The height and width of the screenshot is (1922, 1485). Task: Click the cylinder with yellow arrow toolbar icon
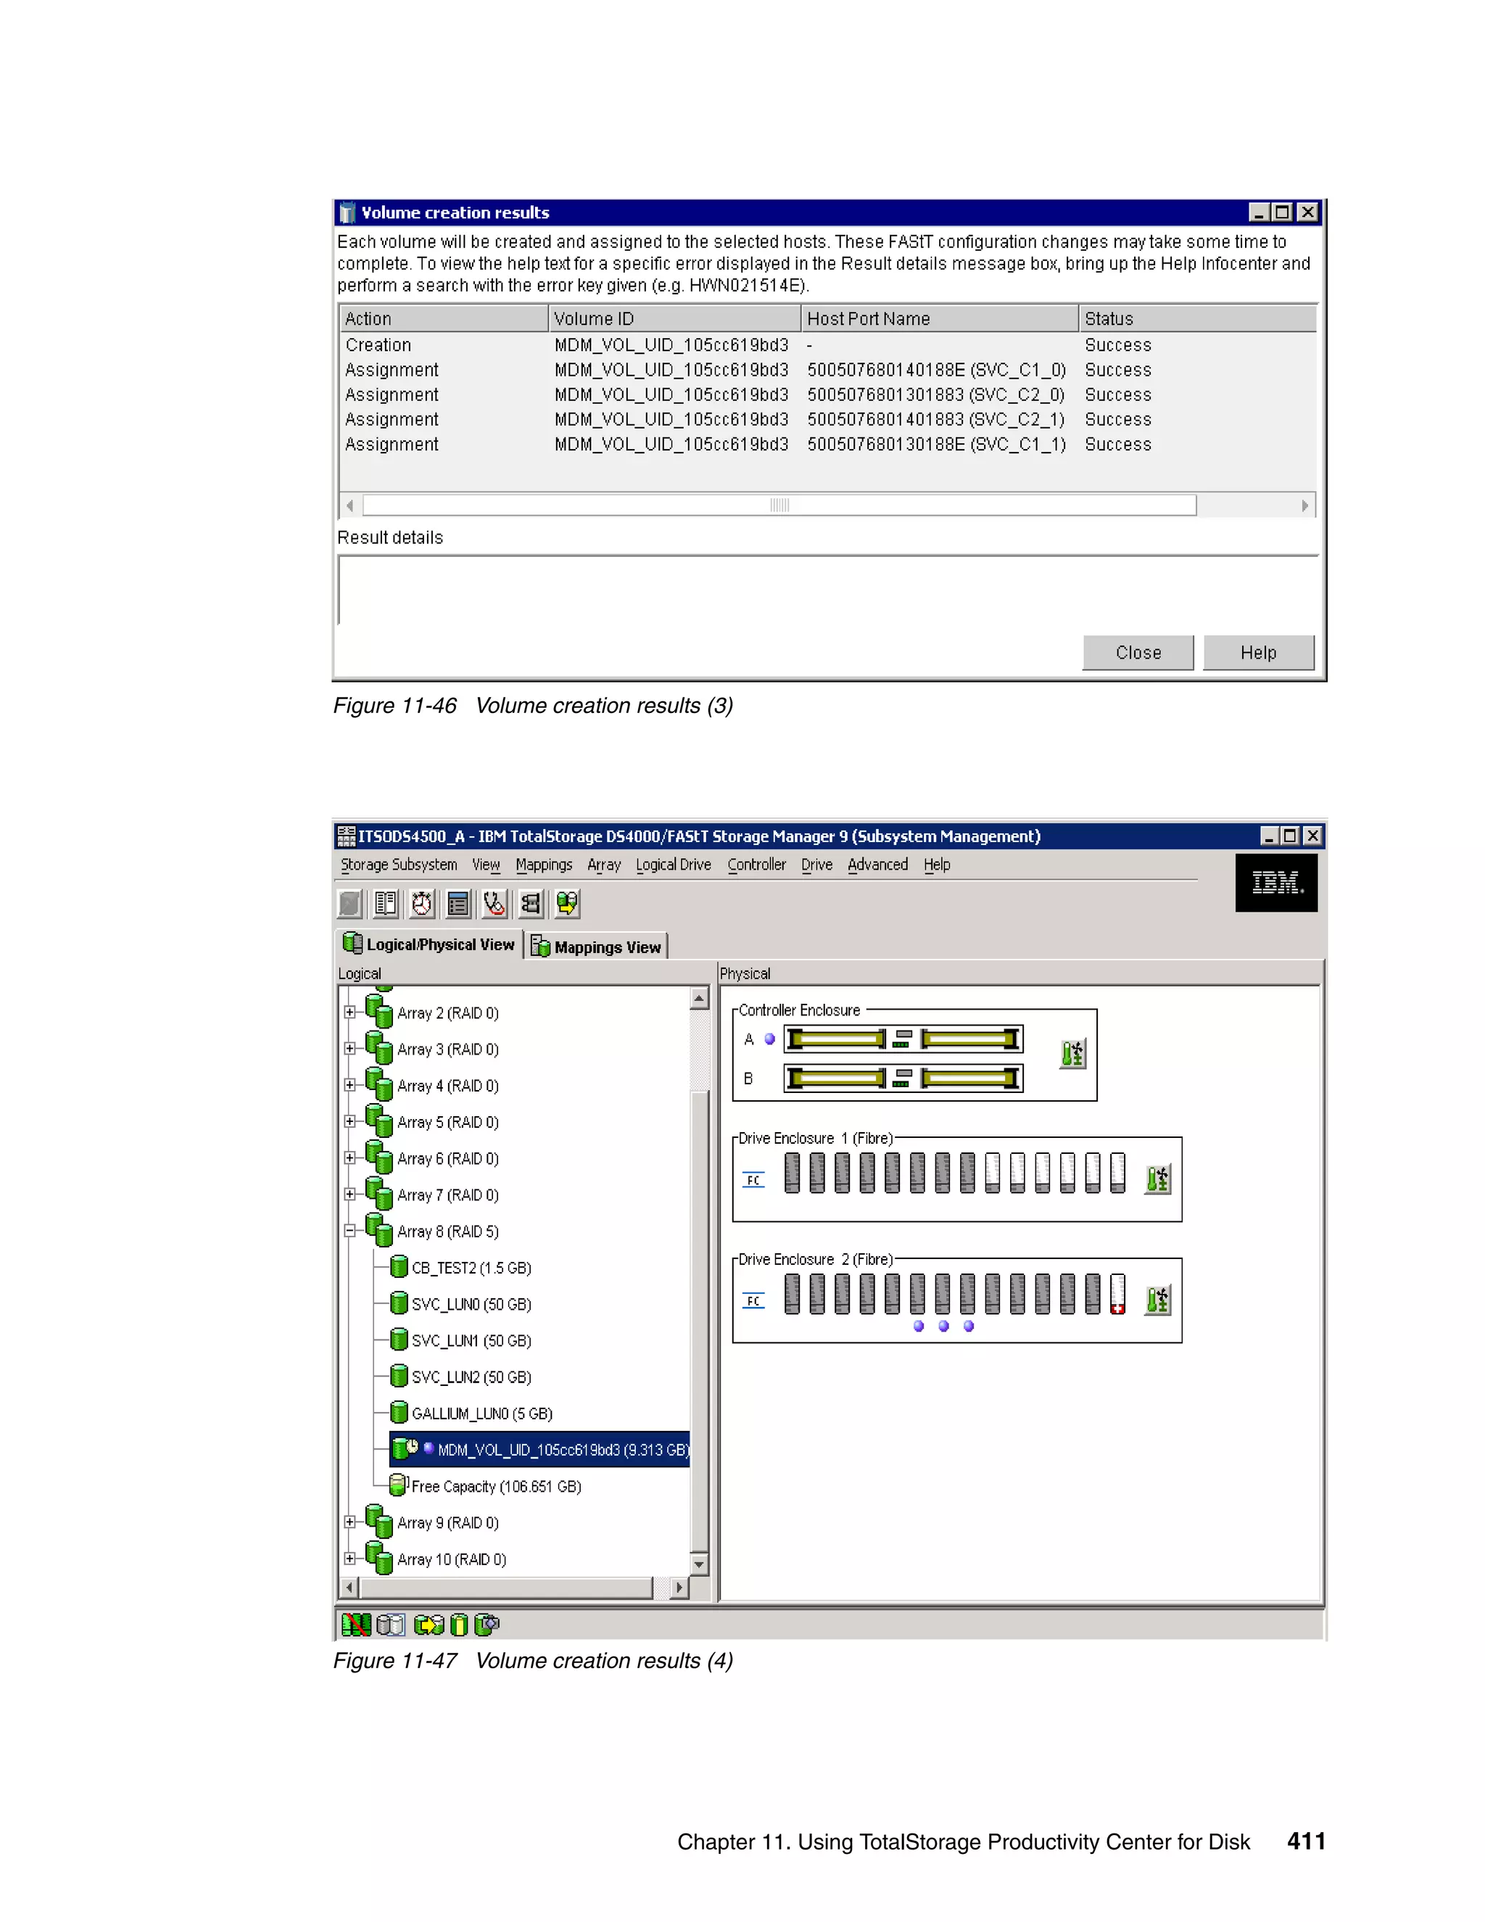click(568, 904)
